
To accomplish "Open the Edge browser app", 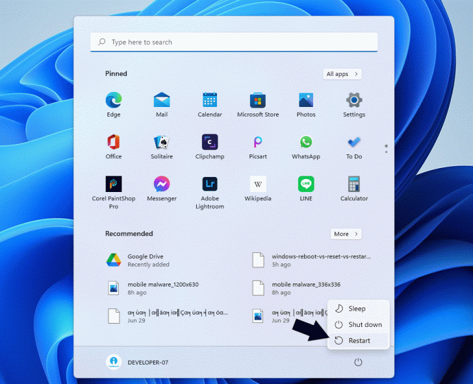I will pos(114,105).
